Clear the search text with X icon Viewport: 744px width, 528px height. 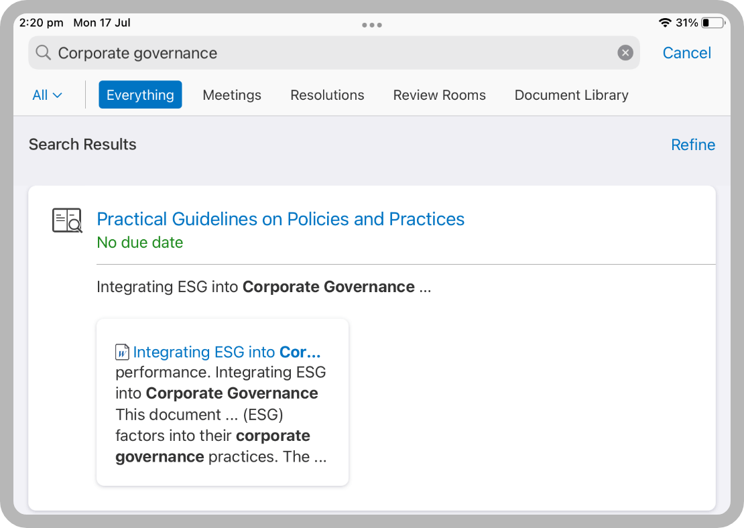coord(625,53)
